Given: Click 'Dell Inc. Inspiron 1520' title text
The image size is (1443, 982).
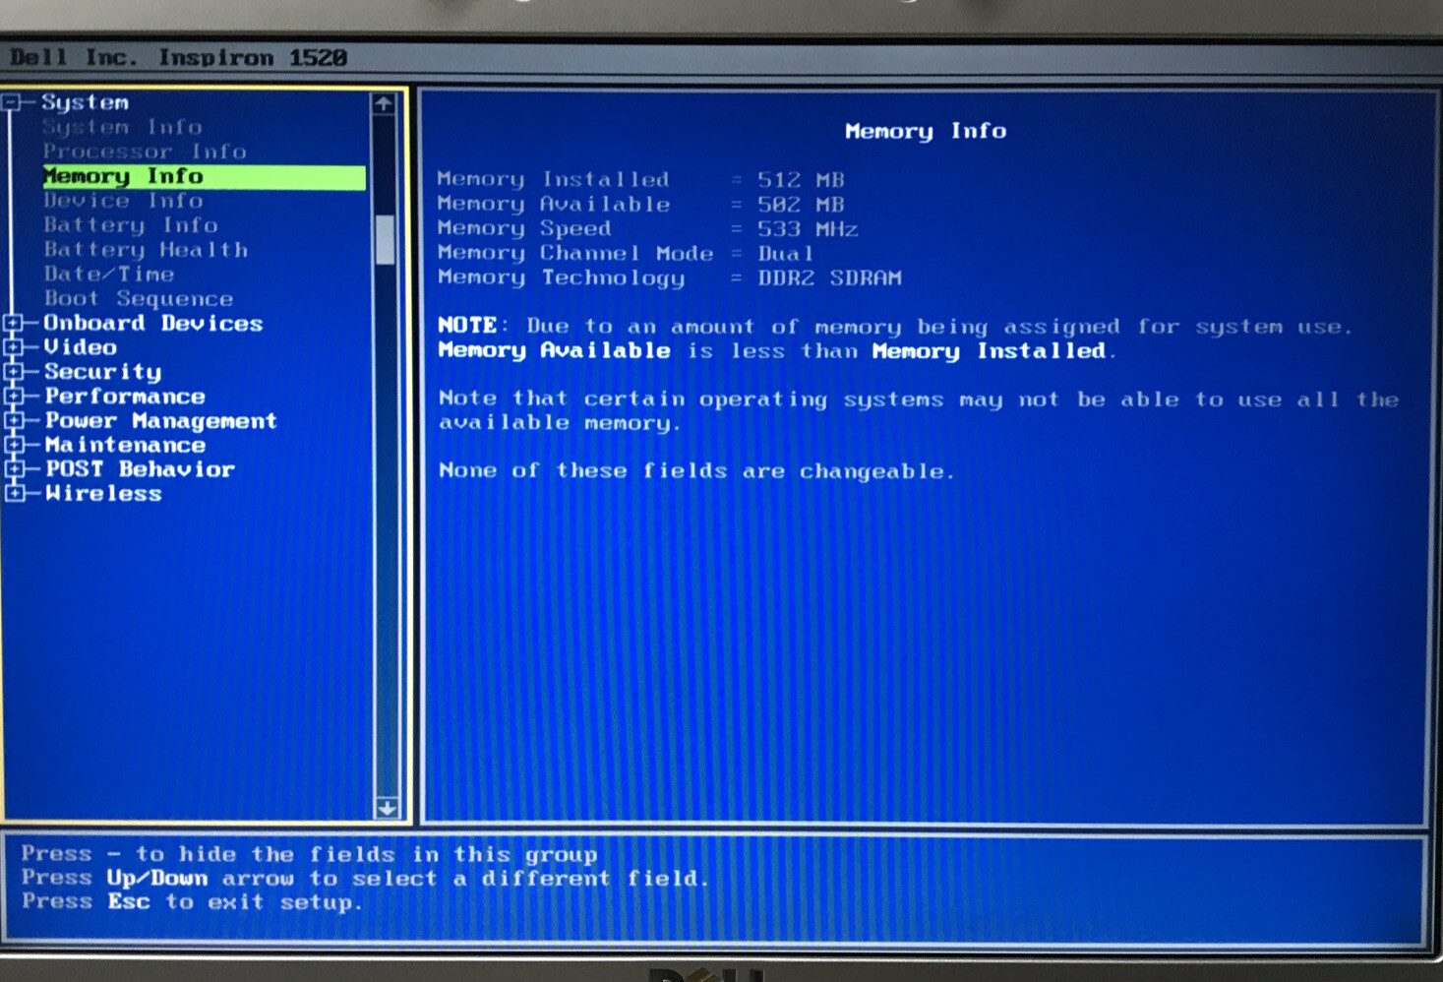Looking at the screenshot, I should point(178,58).
